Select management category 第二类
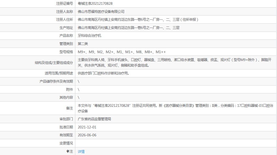The image size is (277, 155). 83,44
